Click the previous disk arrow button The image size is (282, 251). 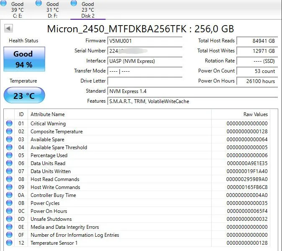8,28
